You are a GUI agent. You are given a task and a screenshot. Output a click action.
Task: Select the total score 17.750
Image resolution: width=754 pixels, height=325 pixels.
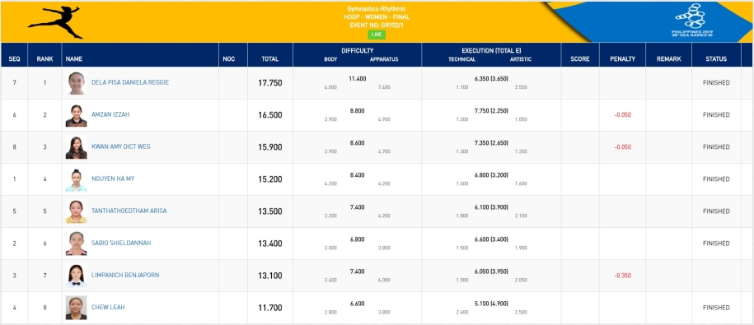coord(269,83)
